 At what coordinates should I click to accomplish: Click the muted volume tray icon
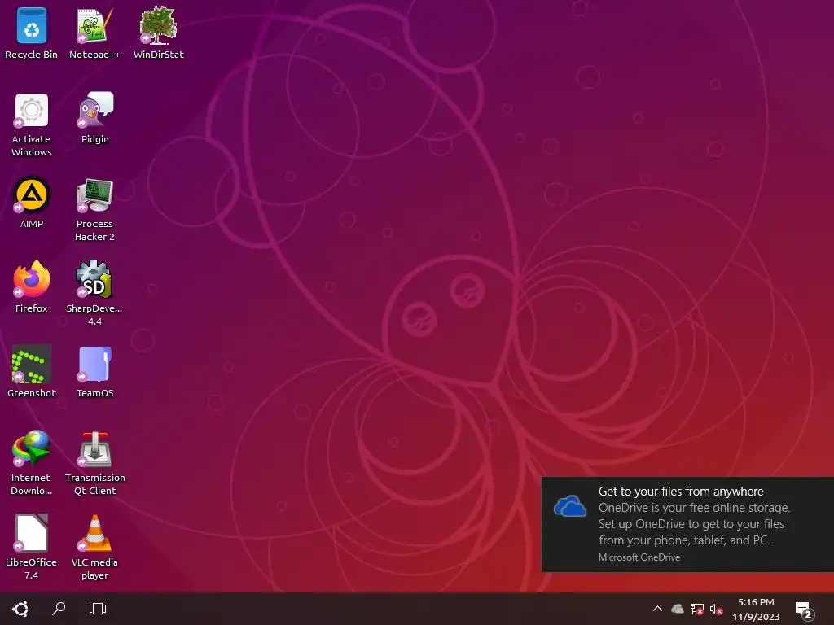pyautogui.click(x=716, y=609)
